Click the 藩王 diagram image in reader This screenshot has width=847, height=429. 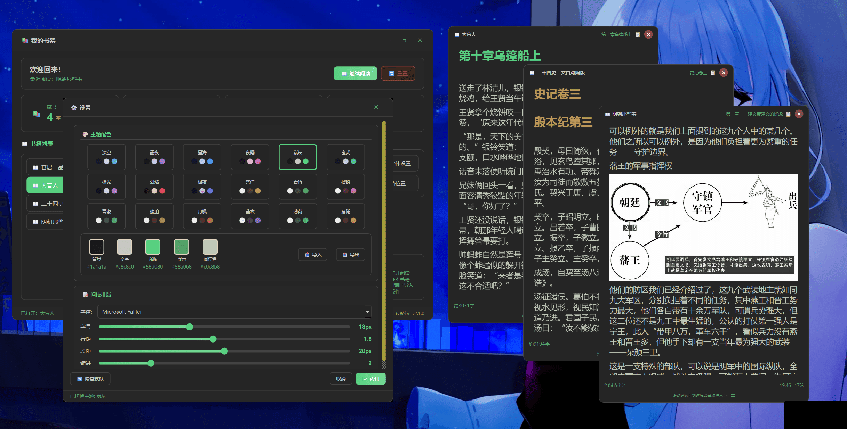(704, 227)
